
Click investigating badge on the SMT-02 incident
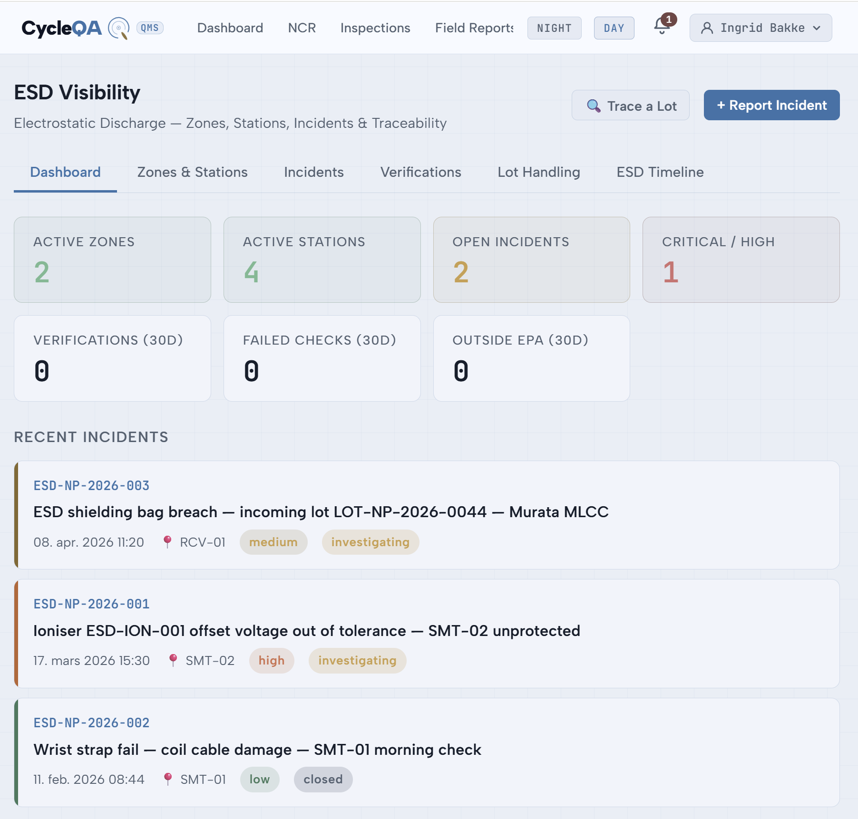click(357, 660)
